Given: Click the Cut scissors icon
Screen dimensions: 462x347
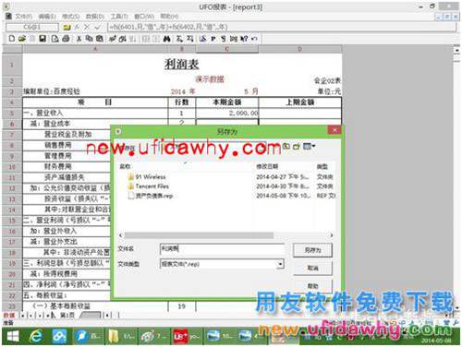Looking at the screenshot, I should [x=79, y=39].
